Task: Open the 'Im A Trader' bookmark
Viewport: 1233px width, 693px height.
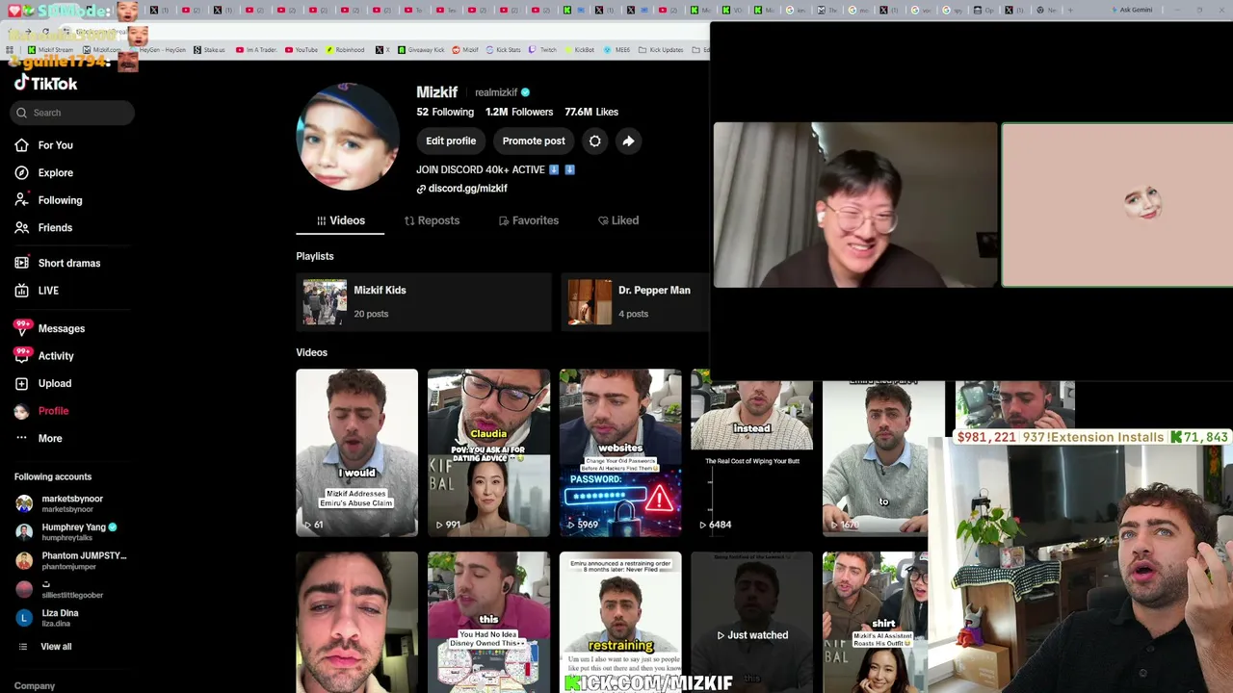Action: click(x=255, y=50)
